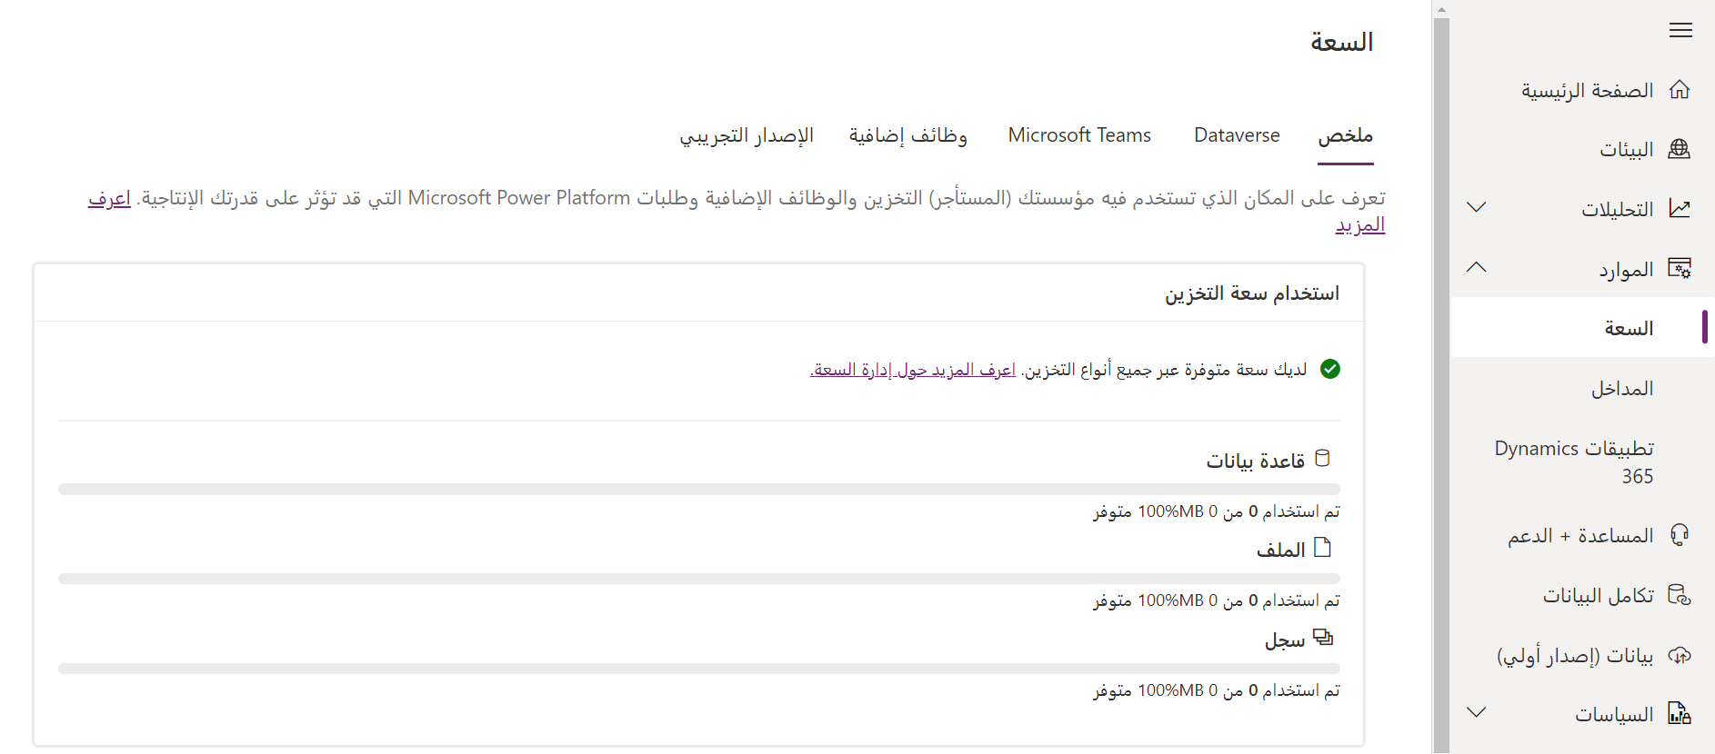This screenshot has width=1715, height=754.
Task: Click the log icon beside سجل
Action: (1323, 638)
